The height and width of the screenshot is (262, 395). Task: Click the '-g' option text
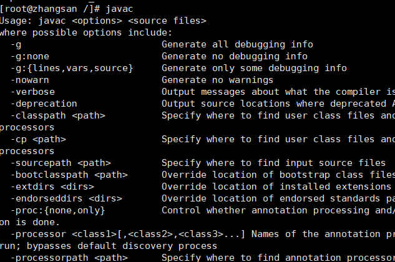coord(17,44)
